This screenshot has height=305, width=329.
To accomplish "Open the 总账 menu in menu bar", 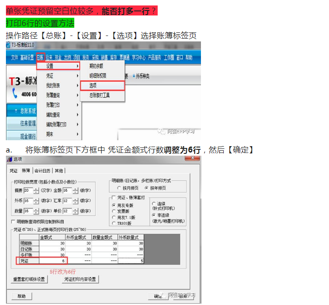I will click(x=40, y=57).
